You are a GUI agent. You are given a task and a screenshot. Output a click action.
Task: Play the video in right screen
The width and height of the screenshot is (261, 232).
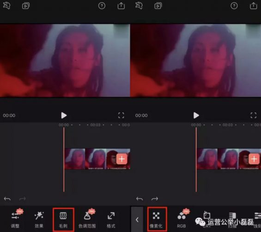(x=196, y=115)
